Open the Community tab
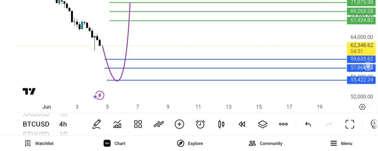Screen dimensions: 378x151 coord(266,143)
